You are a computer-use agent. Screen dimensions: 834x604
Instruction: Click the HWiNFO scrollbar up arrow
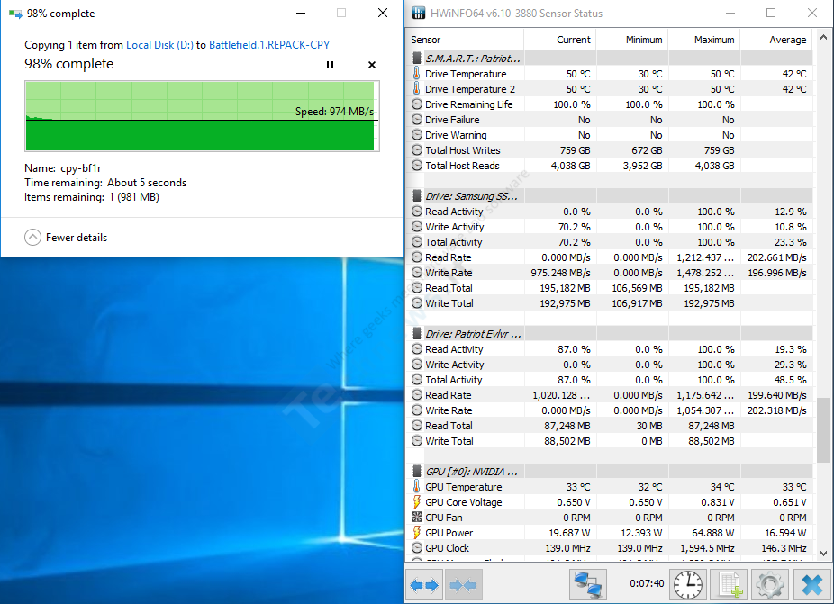pos(823,37)
